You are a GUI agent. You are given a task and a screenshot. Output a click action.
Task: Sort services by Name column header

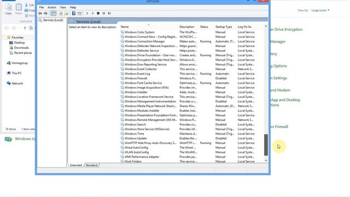[125, 27]
